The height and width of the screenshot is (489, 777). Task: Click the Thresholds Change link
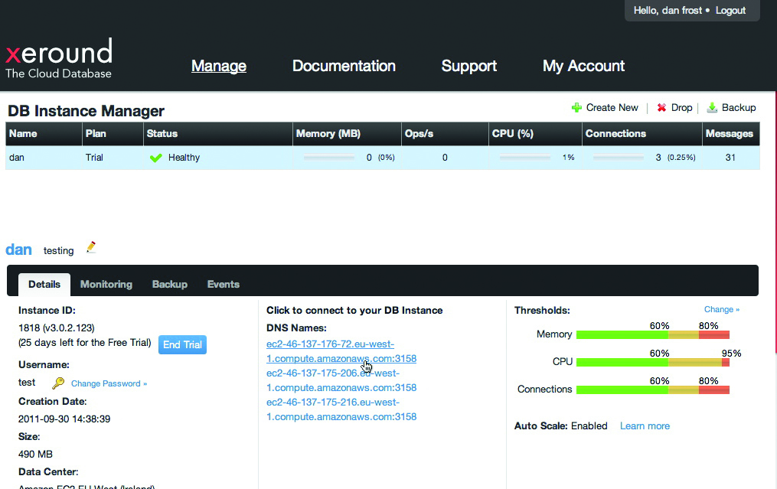721,309
